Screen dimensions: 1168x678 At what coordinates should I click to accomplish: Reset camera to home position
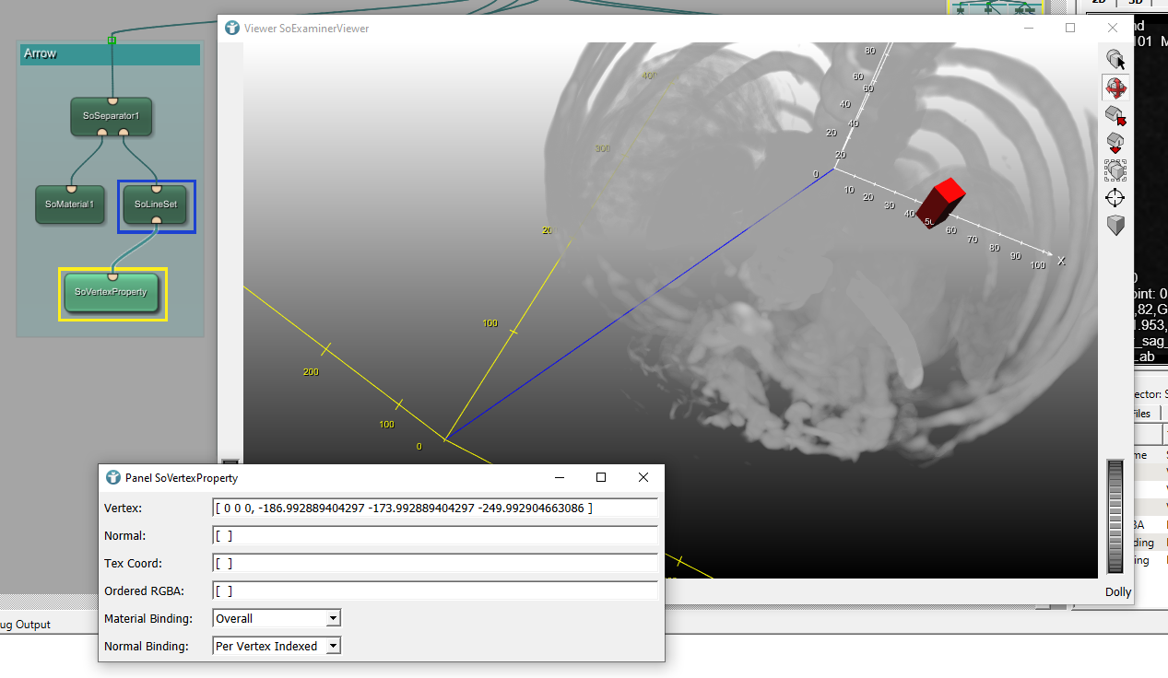(1115, 116)
